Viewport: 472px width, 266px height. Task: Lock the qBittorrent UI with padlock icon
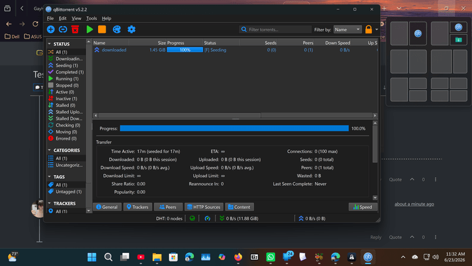point(368,29)
